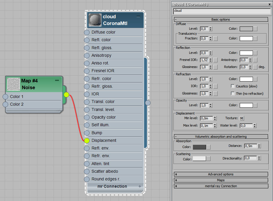Collapse the Basic options rollout
This screenshot has width=273, height=201.
(x=176, y=19)
